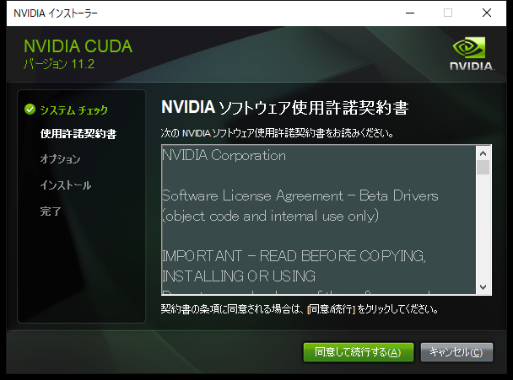Viewport: 513px width, 380px height.
Task: Click the キャンセル(C) button
Action: point(456,352)
